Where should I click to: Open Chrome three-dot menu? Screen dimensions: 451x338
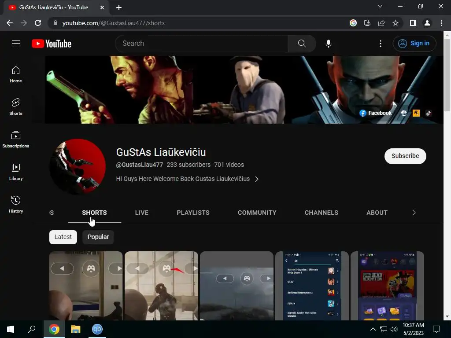coord(441,23)
